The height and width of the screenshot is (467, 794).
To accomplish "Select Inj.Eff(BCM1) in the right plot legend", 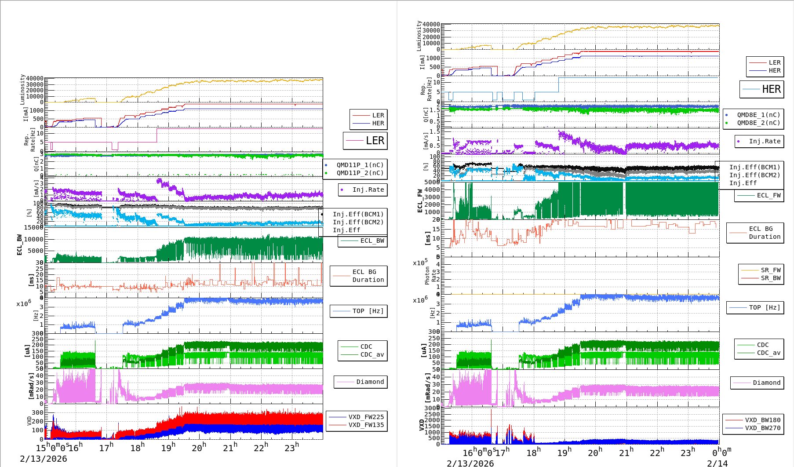I will (x=754, y=167).
